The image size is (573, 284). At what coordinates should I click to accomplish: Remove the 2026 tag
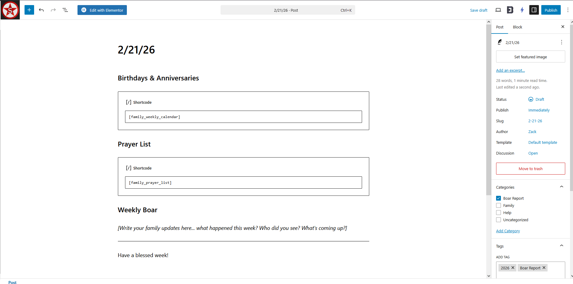(513, 268)
